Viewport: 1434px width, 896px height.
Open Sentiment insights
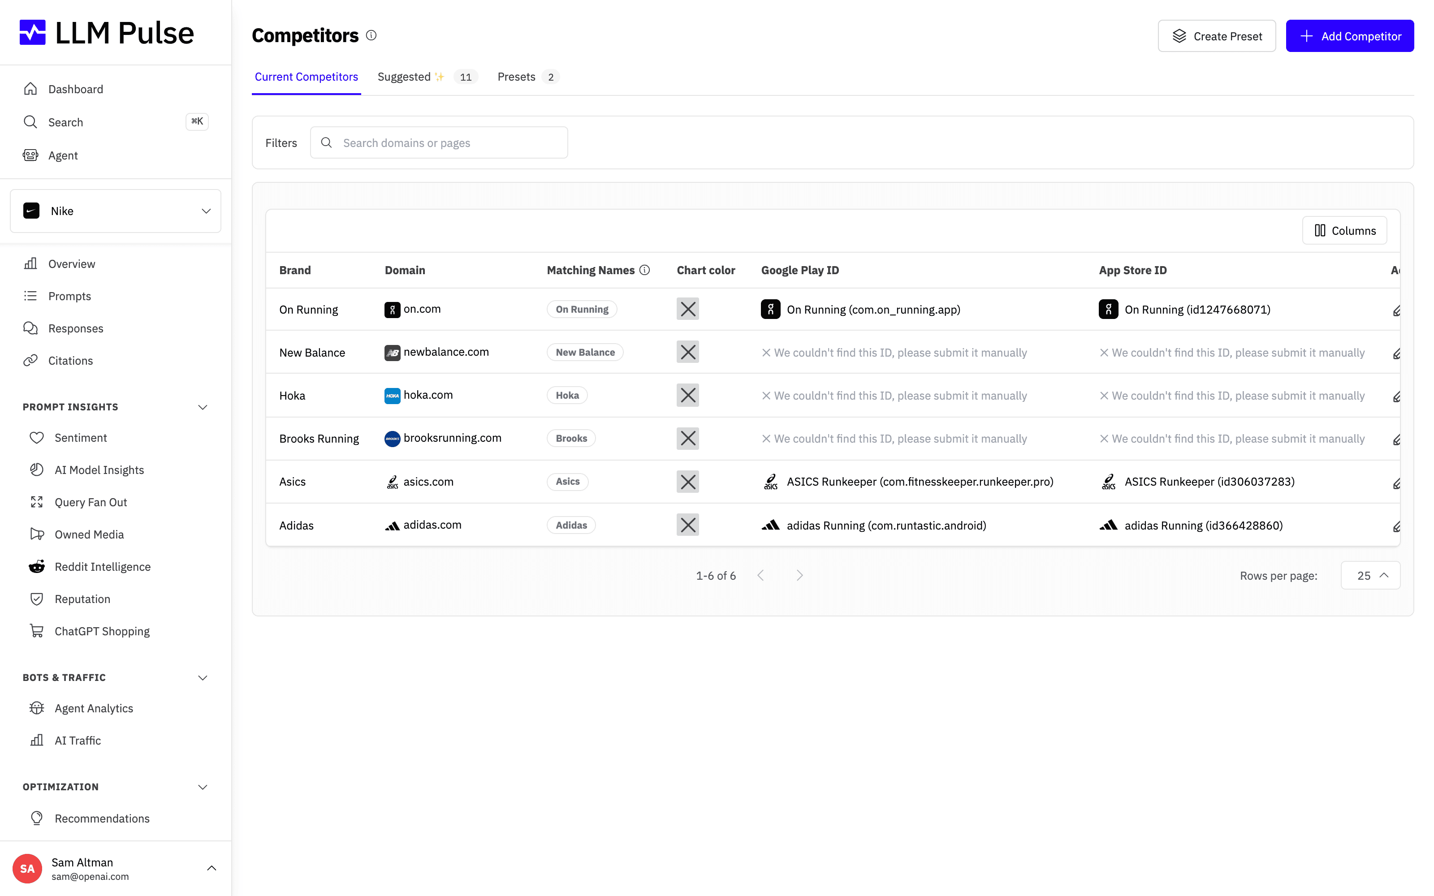[x=81, y=437]
